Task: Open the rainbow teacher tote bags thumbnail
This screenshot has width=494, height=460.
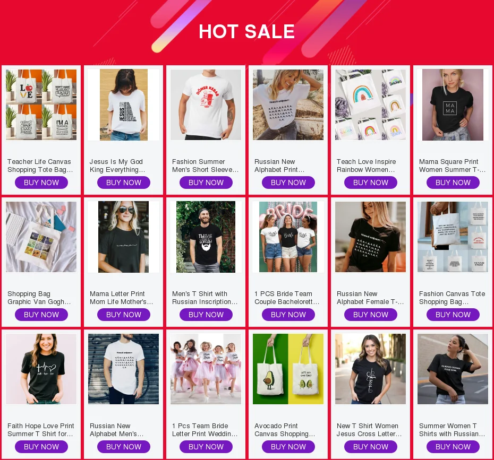Action: [371, 105]
